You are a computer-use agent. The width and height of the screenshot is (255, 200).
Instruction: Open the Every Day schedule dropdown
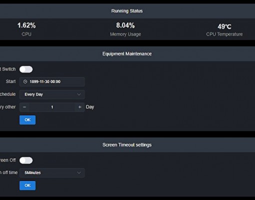coord(52,94)
